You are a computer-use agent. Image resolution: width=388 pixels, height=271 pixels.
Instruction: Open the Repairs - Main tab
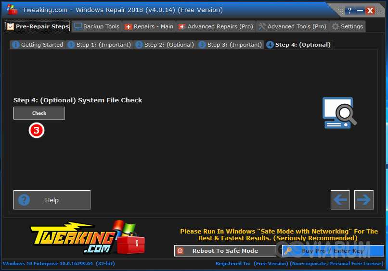coord(149,26)
